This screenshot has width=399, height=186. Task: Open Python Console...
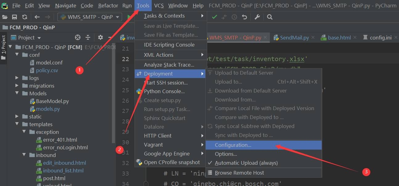coord(171,91)
